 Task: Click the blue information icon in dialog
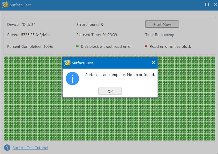pyautogui.click(x=72, y=79)
